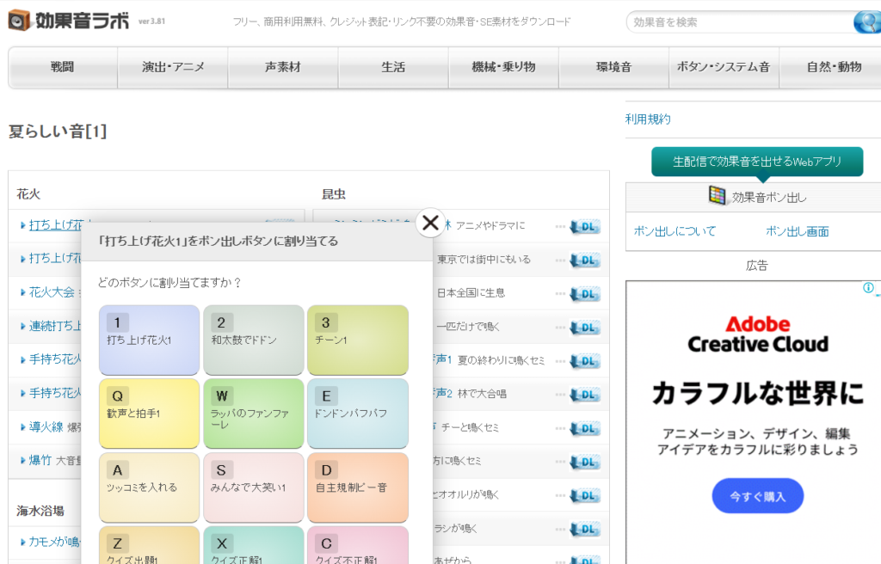
Task: Close the ポン出し button assignment dialog
Action: 430,223
